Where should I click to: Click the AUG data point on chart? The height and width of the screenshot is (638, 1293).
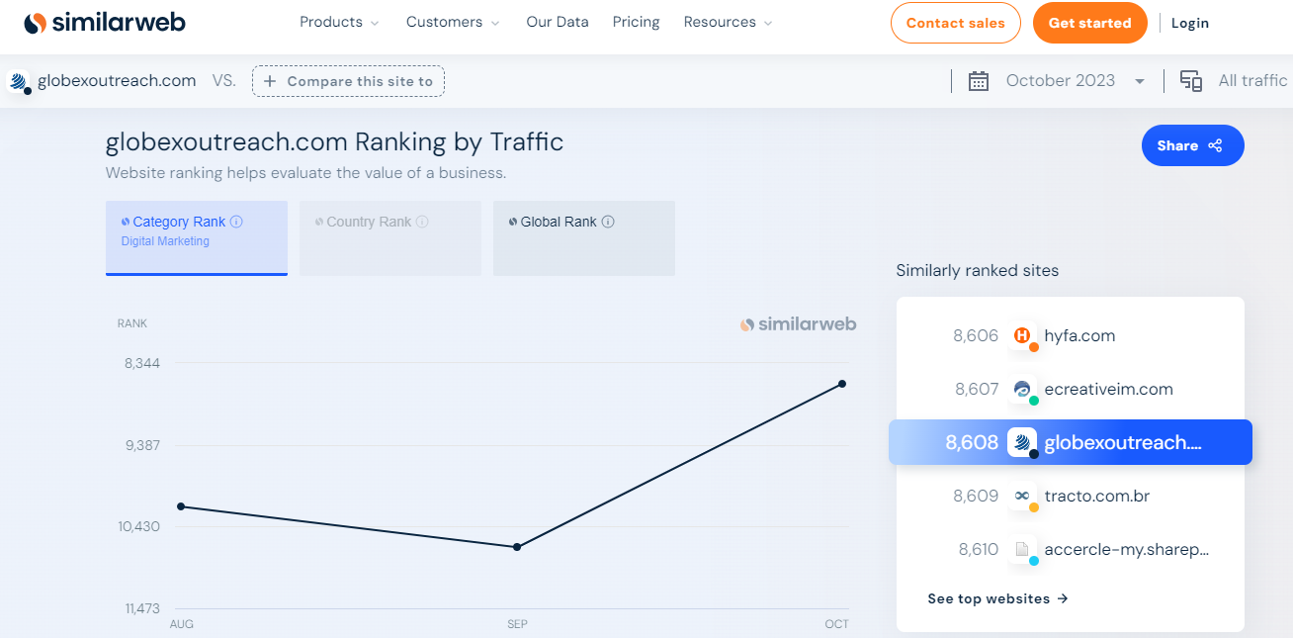pos(181,506)
